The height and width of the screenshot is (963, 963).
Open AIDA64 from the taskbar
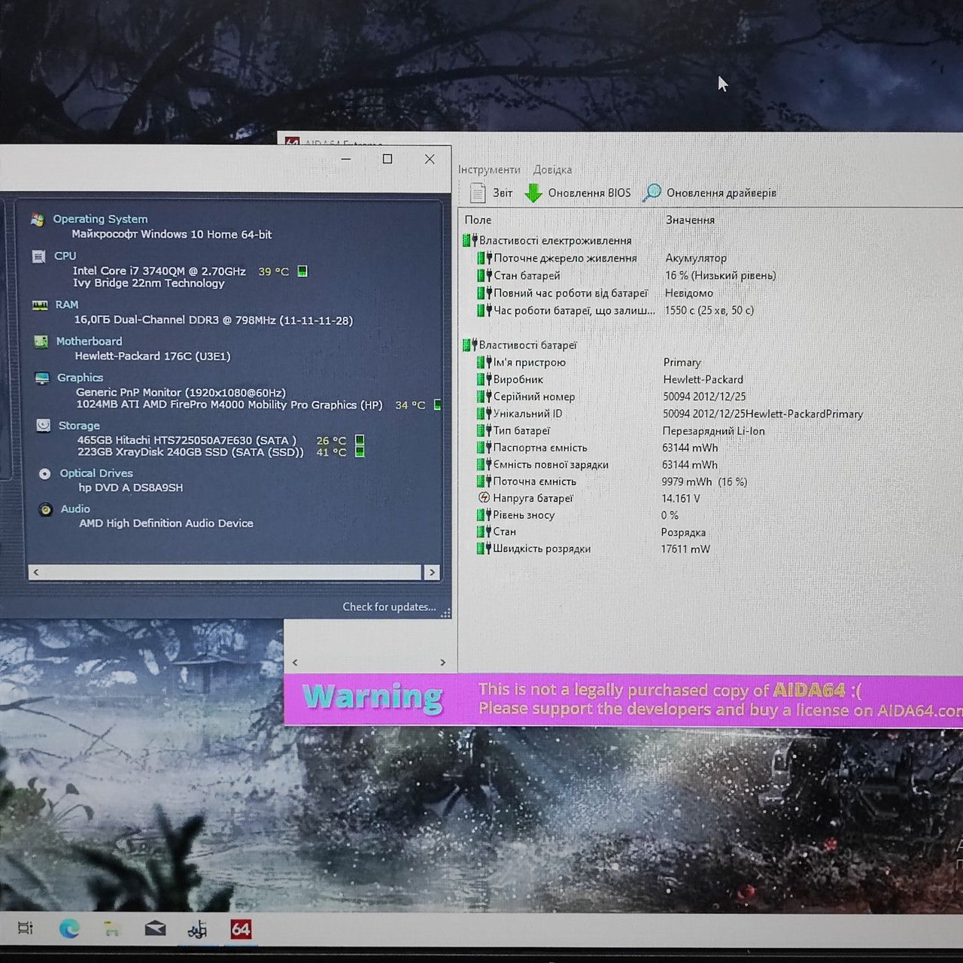241,929
